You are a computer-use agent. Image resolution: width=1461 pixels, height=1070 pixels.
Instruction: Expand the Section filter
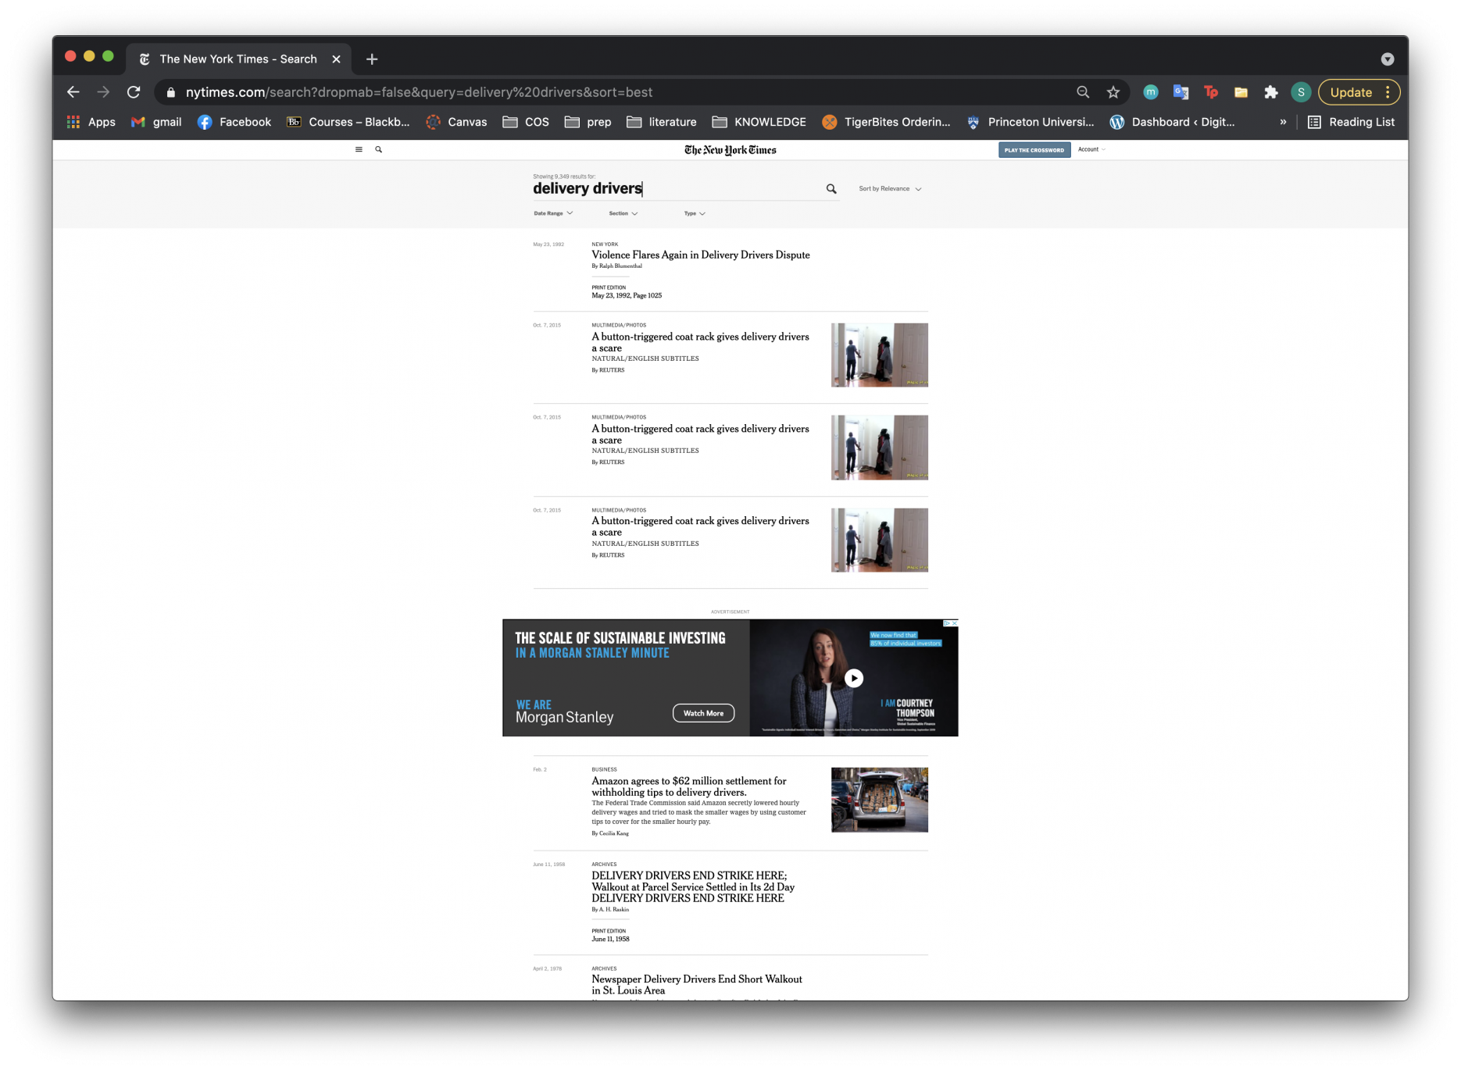pos(623,213)
